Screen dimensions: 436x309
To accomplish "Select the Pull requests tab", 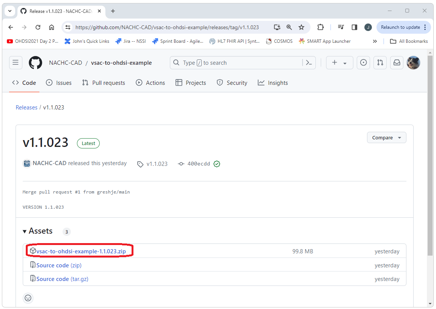I will point(104,83).
